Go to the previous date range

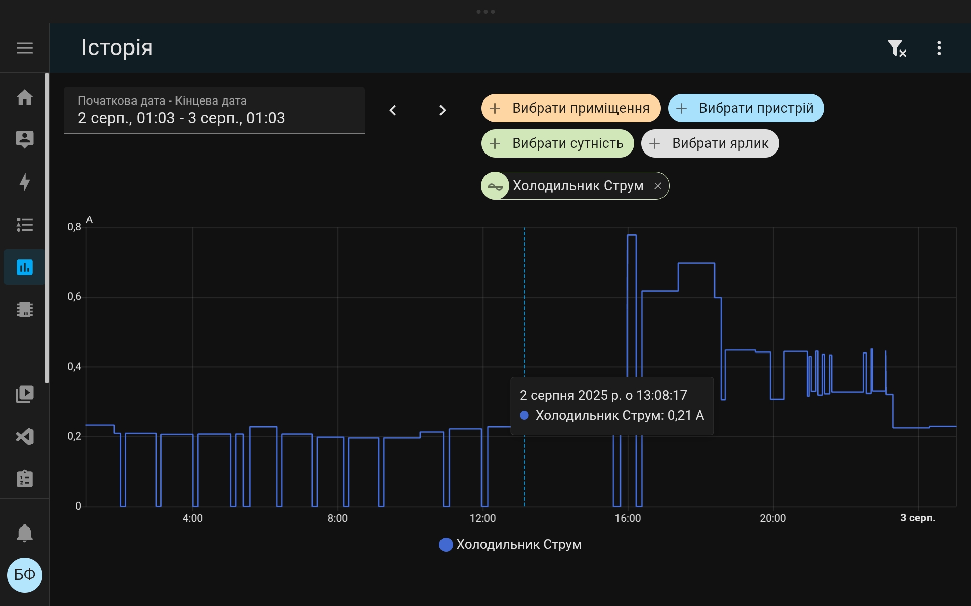(393, 110)
